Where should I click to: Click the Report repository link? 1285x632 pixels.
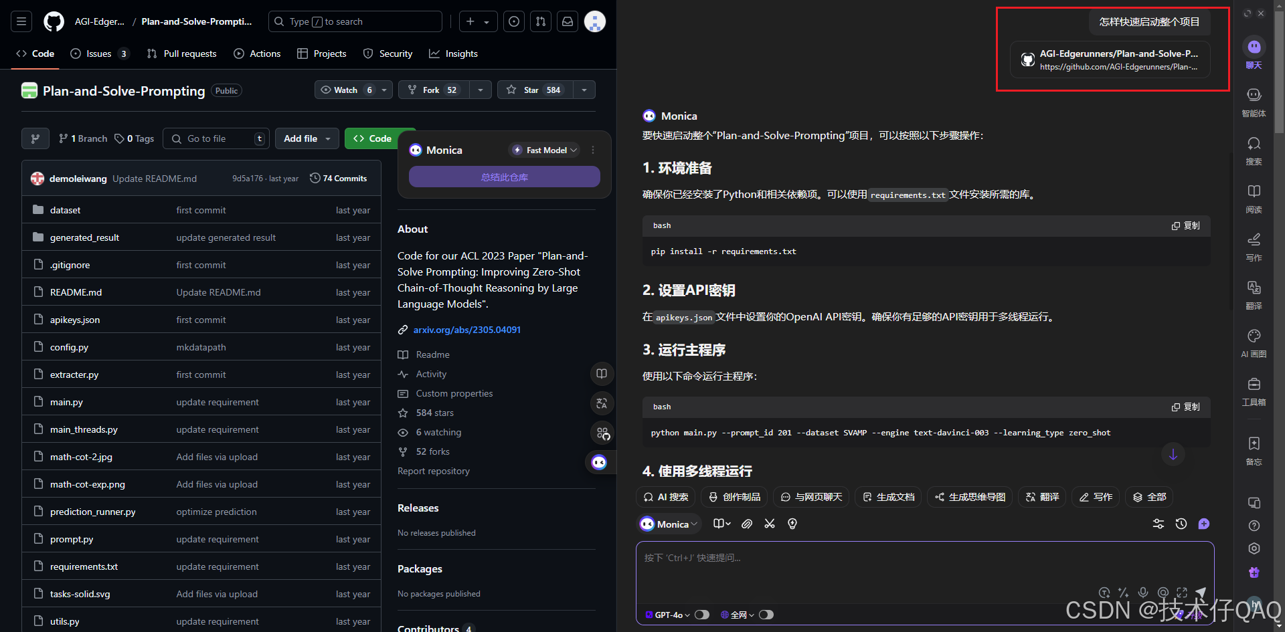(x=434, y=471)
